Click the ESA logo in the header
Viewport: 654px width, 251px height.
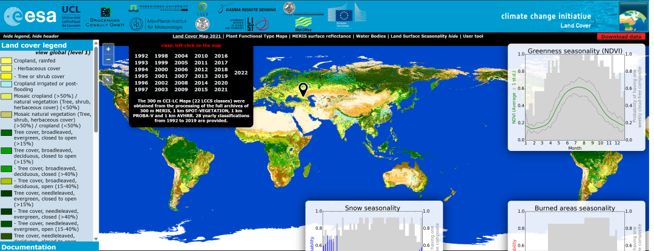tap(30, 16)
